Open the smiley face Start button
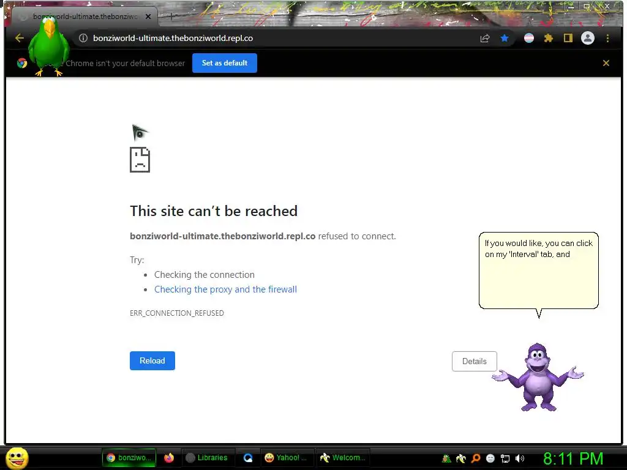 [17, 458]
